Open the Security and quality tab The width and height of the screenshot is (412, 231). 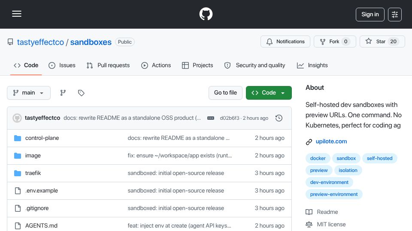(x=254, y=65)
